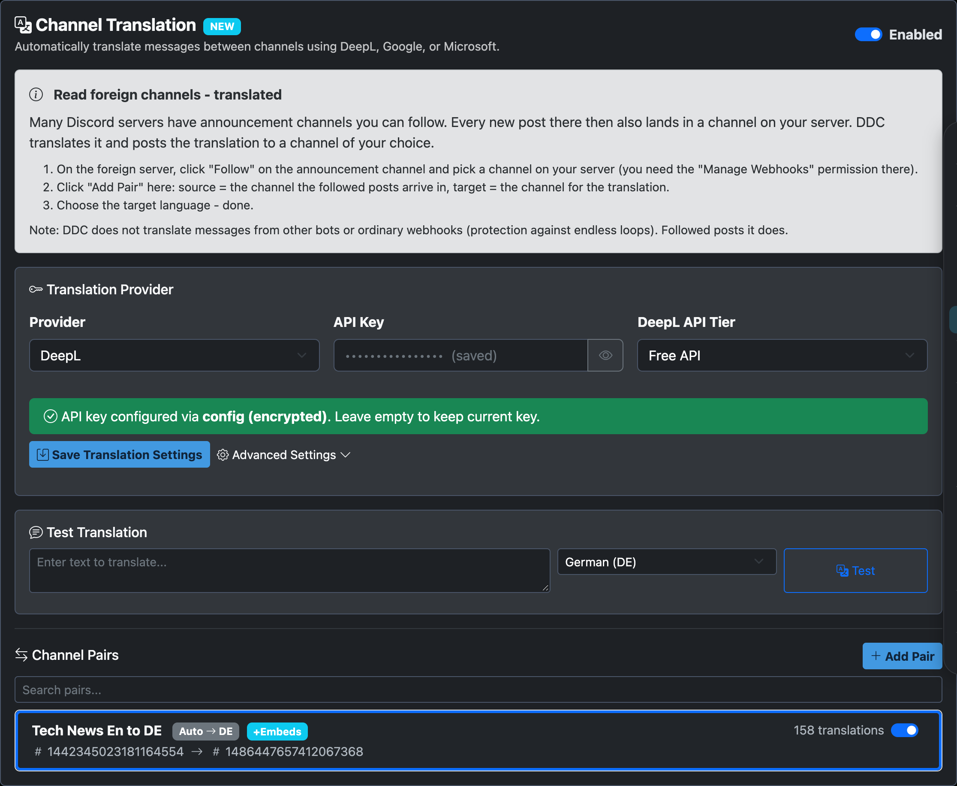The width and height of the screenshot is (957, 786).
Task: Click the key icon next to Translation Provider
Action: tap(36, 289)
